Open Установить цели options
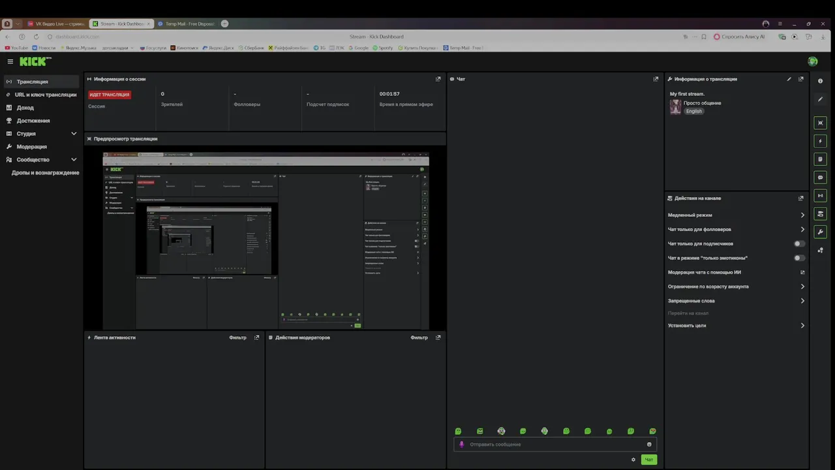 [736, 325]
